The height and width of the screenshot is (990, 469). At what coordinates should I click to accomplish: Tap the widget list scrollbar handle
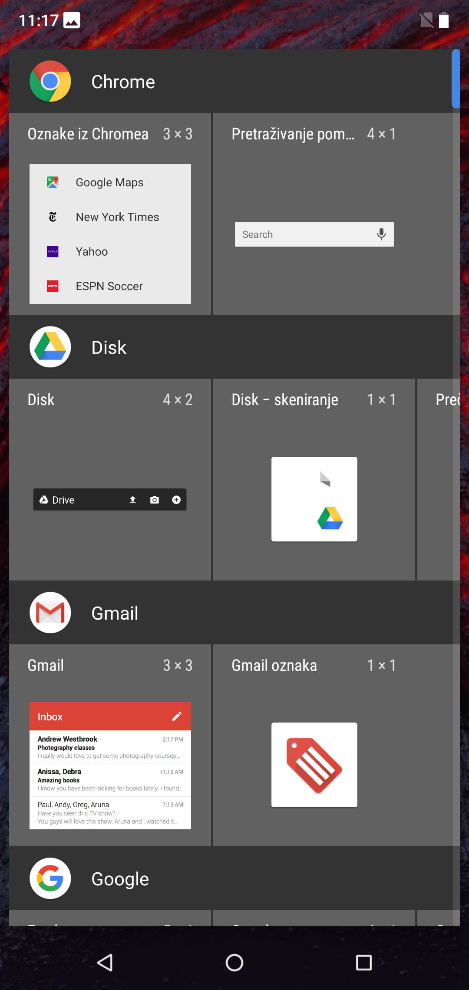(x=456, y=79)
